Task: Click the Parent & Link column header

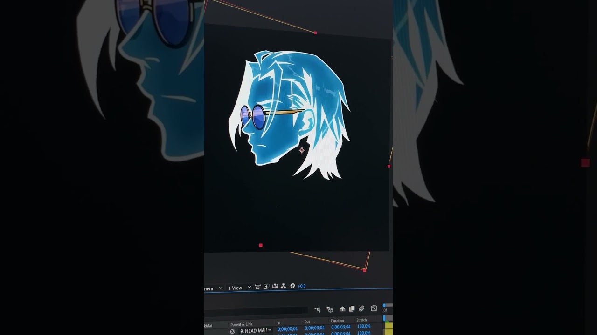Action: 241,324
